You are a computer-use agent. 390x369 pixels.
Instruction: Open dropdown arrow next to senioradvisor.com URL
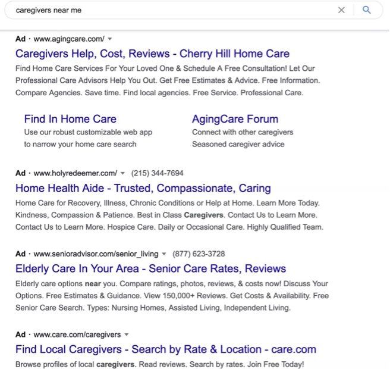164,254
